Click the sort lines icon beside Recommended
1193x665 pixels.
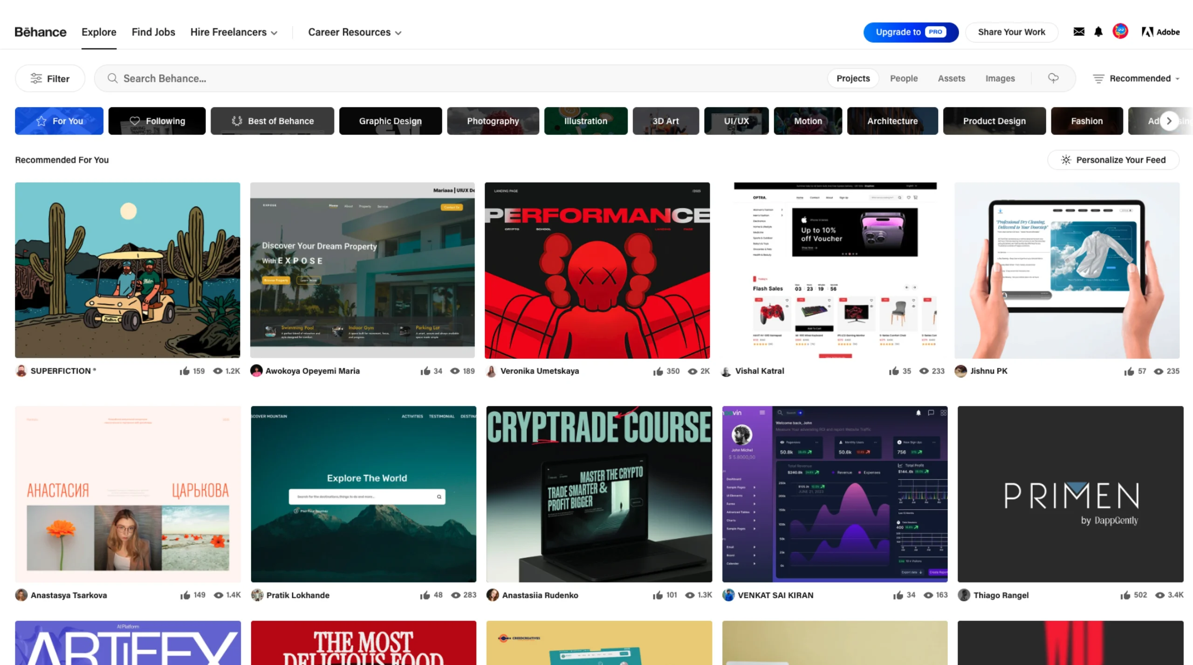click(1098, 78)
